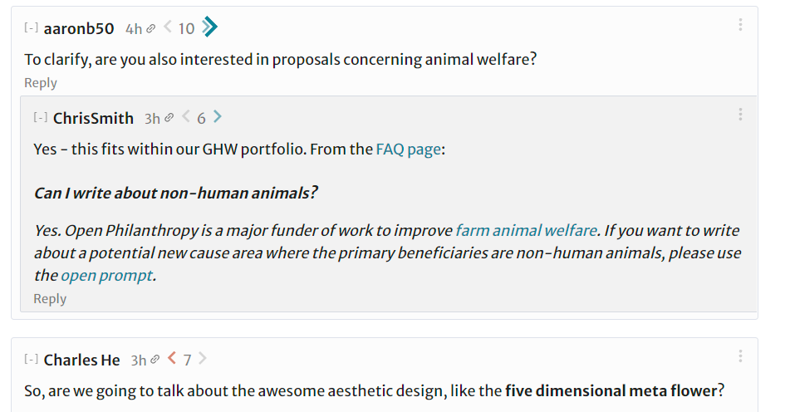Follow the farm animal welfare link
The height and width of the screenshot is (412, 785).
click(x=525, y=230)
